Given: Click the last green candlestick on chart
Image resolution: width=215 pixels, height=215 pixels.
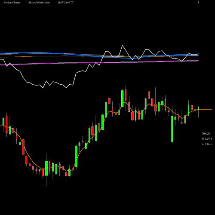Looking at the screenshot, I should [199, 108].
